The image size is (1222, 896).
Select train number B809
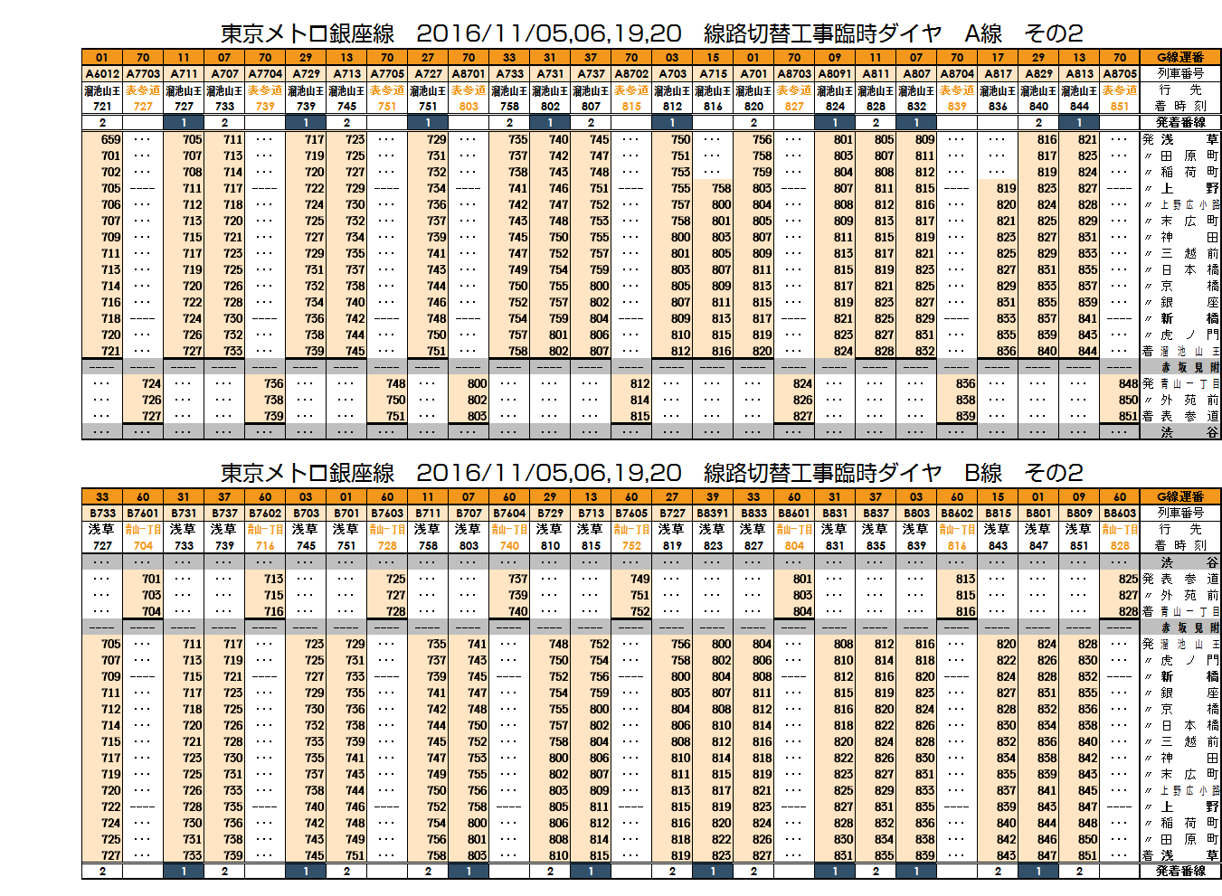[x=1079, y=514]
